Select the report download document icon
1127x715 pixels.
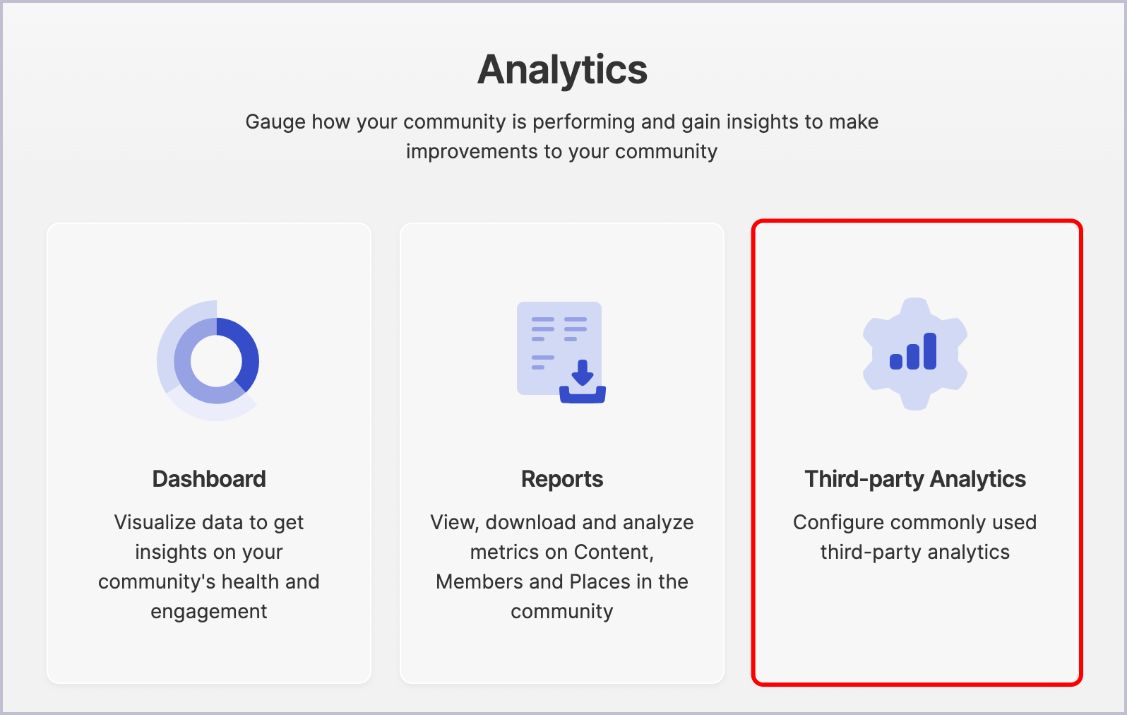(x=560, y=351)
